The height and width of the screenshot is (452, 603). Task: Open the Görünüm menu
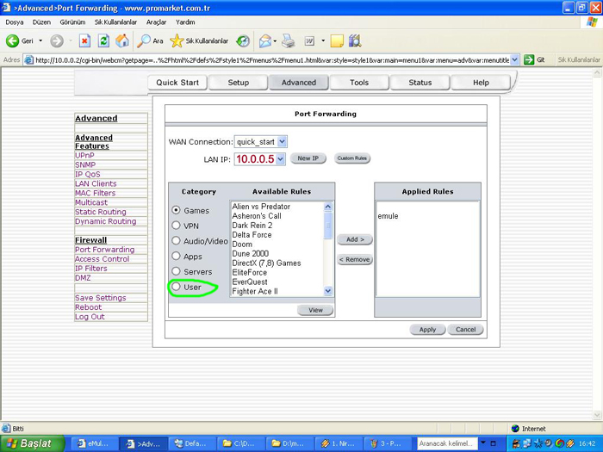coord(72,22)
